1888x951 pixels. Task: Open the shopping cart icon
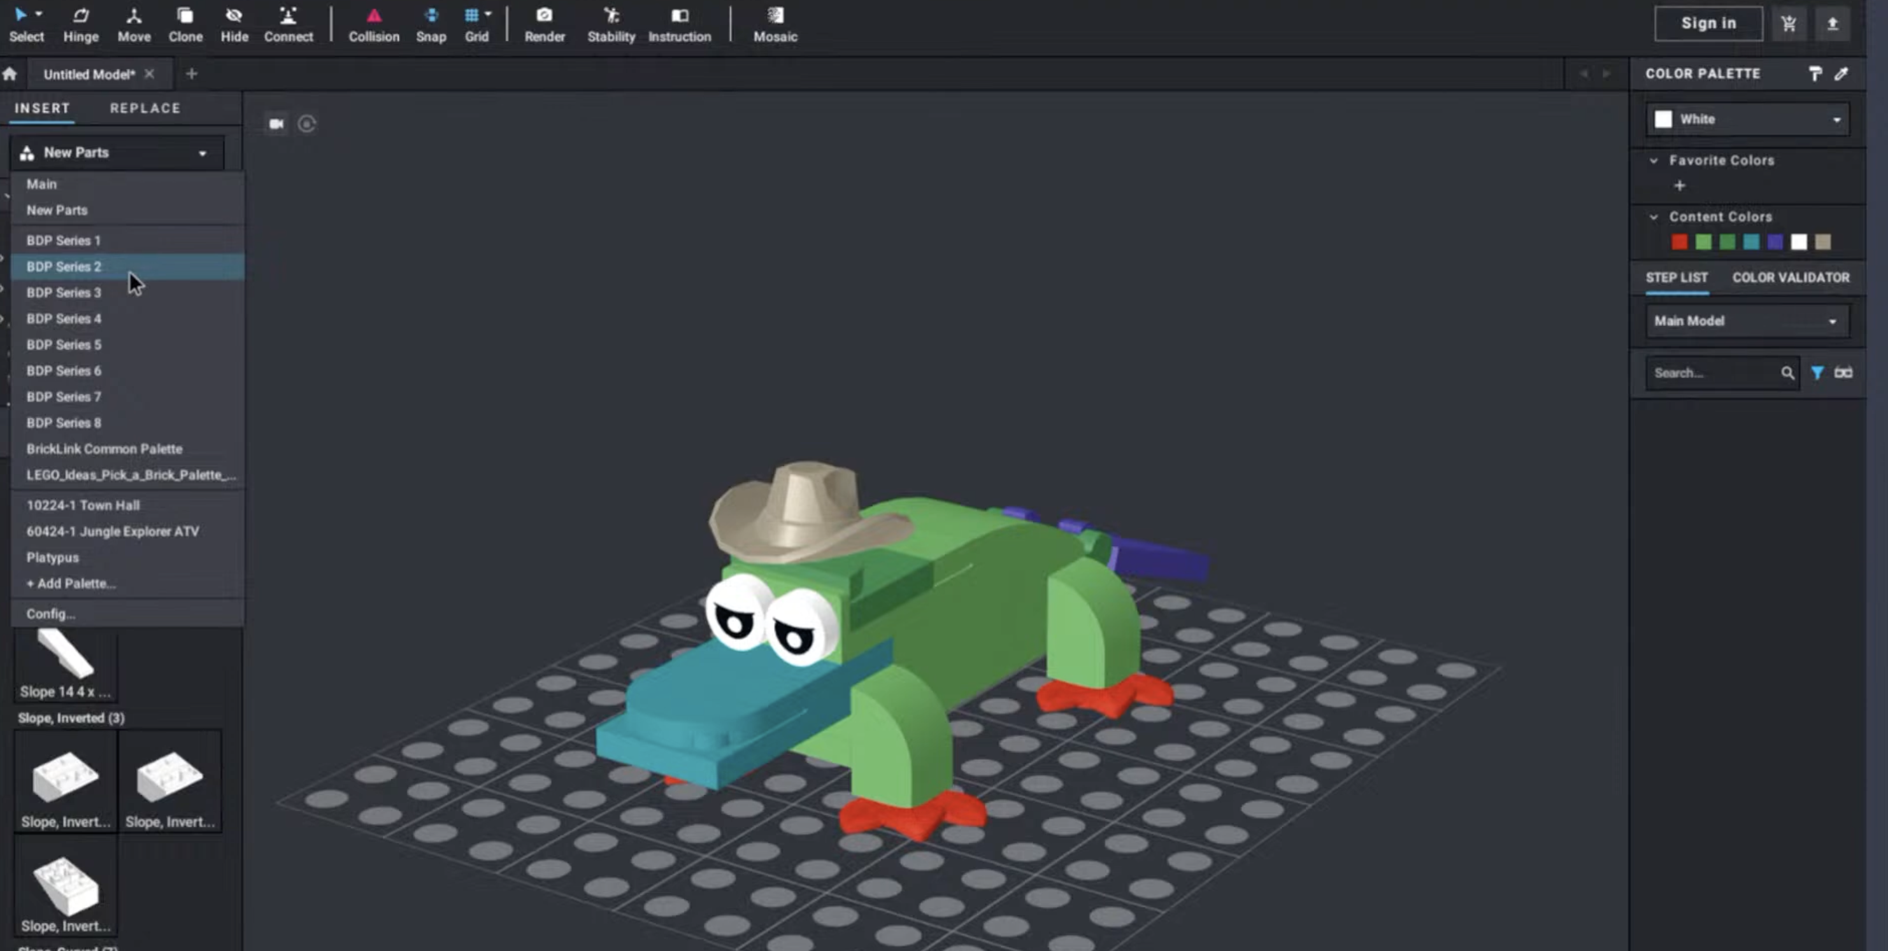1789,24
